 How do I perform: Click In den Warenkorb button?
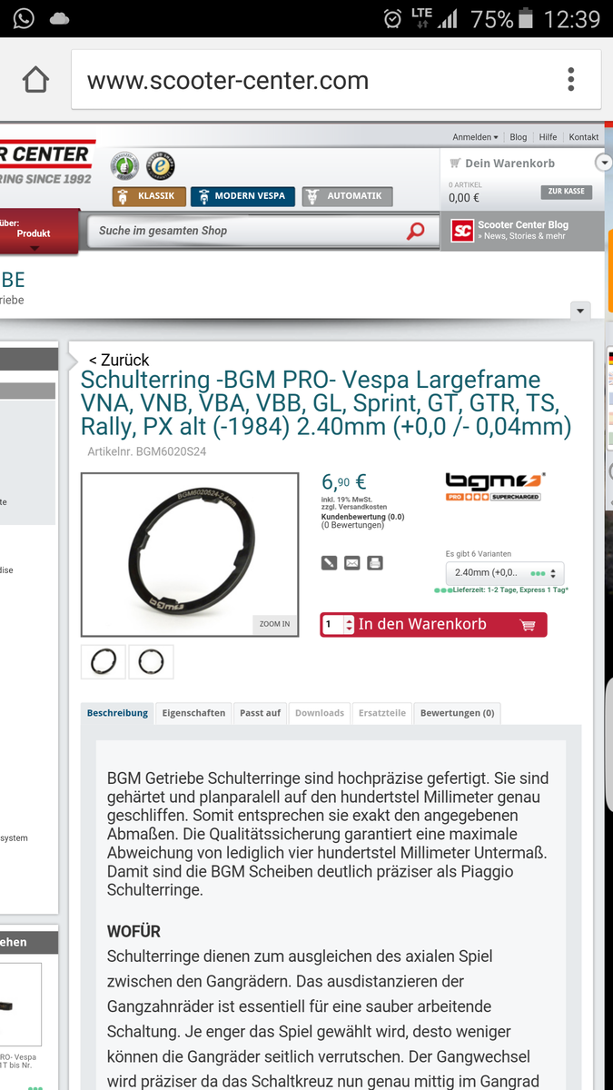(434, 625)
